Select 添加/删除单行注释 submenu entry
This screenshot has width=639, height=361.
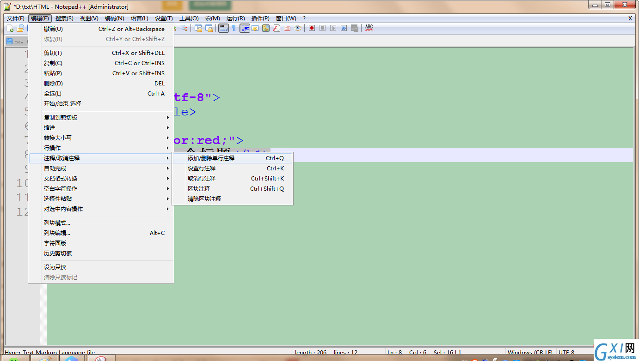pos(233,158)
